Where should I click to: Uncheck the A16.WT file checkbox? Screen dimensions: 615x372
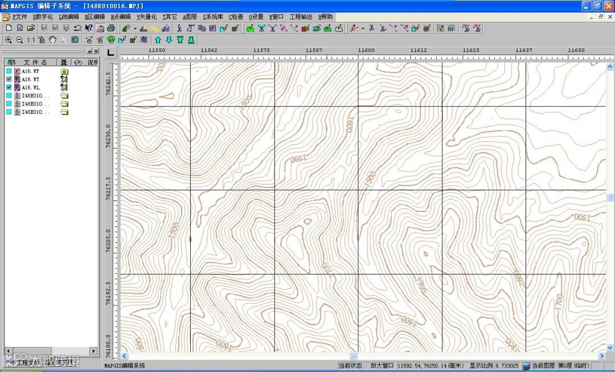tap(9, 79)
